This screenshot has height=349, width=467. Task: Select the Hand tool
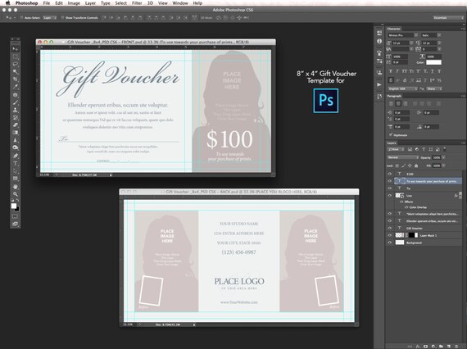coord(16,187)
